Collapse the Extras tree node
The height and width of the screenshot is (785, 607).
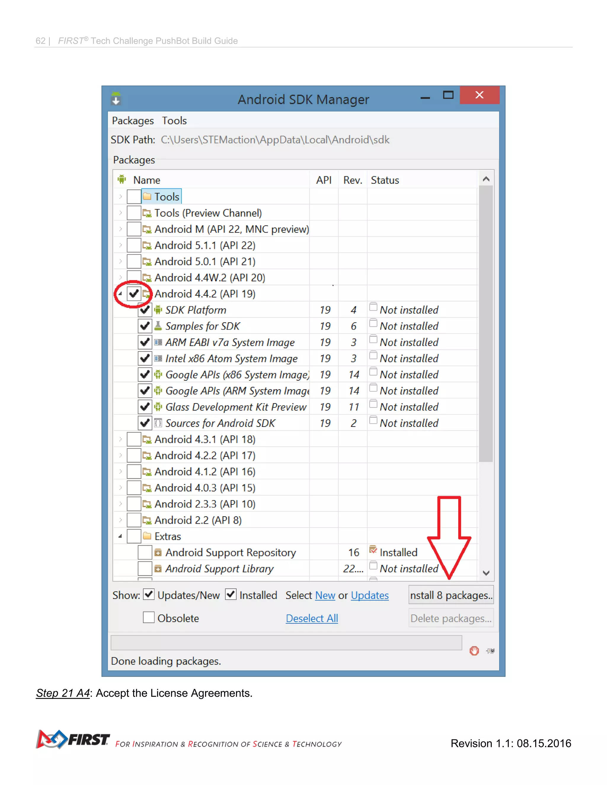click(120, 536)
